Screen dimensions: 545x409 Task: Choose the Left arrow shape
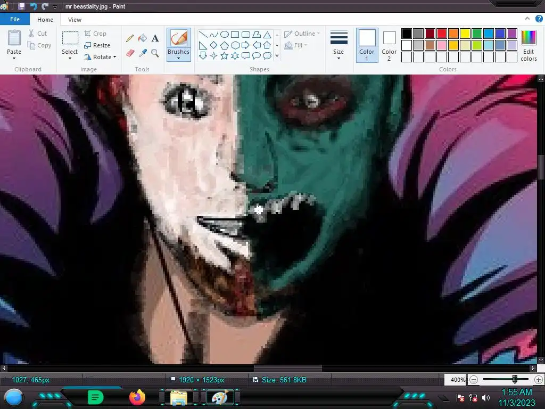point(257,45)
